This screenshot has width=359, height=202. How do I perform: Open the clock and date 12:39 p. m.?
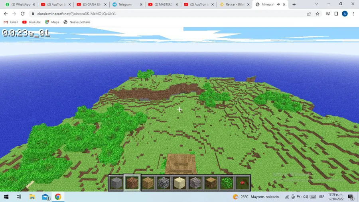336,197
